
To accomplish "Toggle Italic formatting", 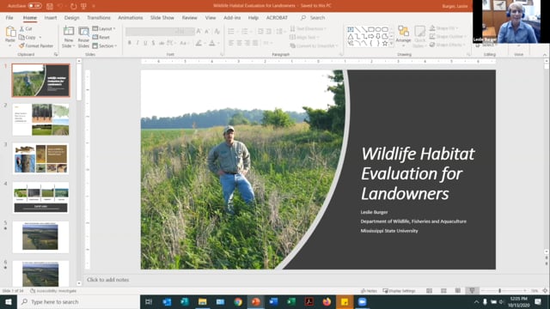I will [137, 43].
